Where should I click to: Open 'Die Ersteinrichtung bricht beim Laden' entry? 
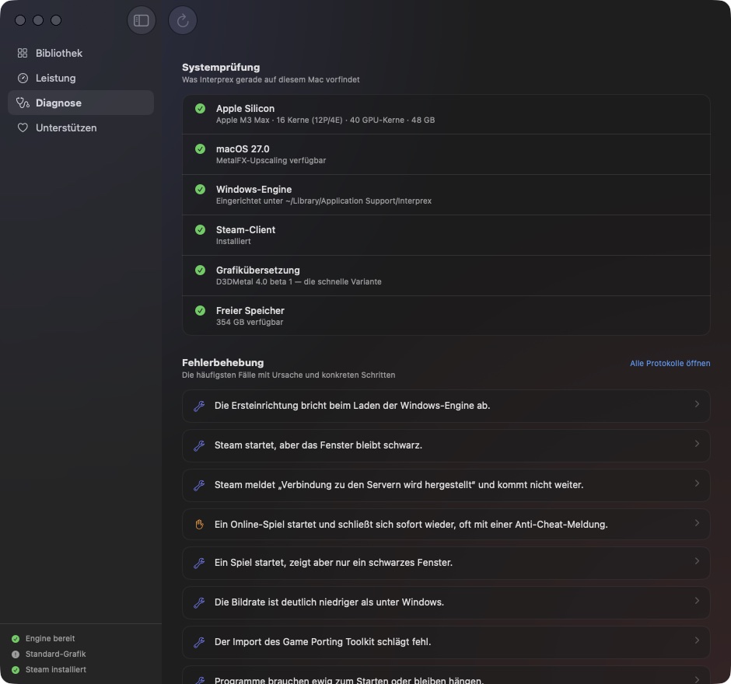pyautogui.click(x=446, y=407)
